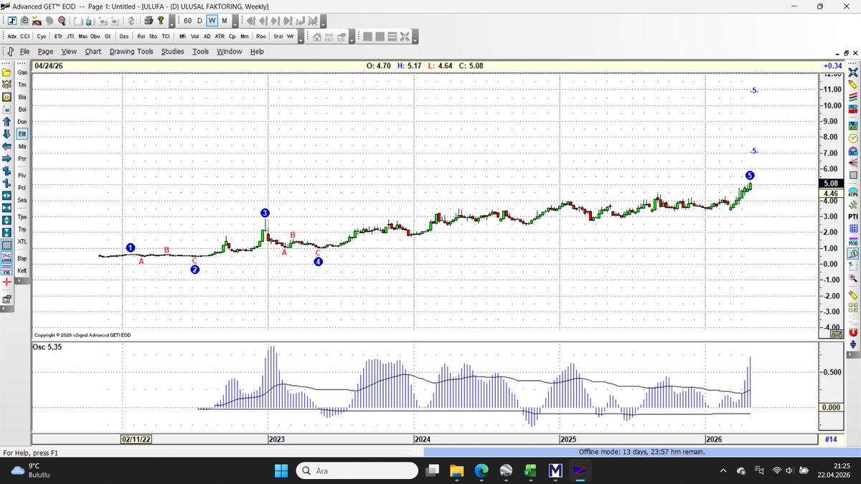Click the yellow clock time tool icon

(854, 138)
